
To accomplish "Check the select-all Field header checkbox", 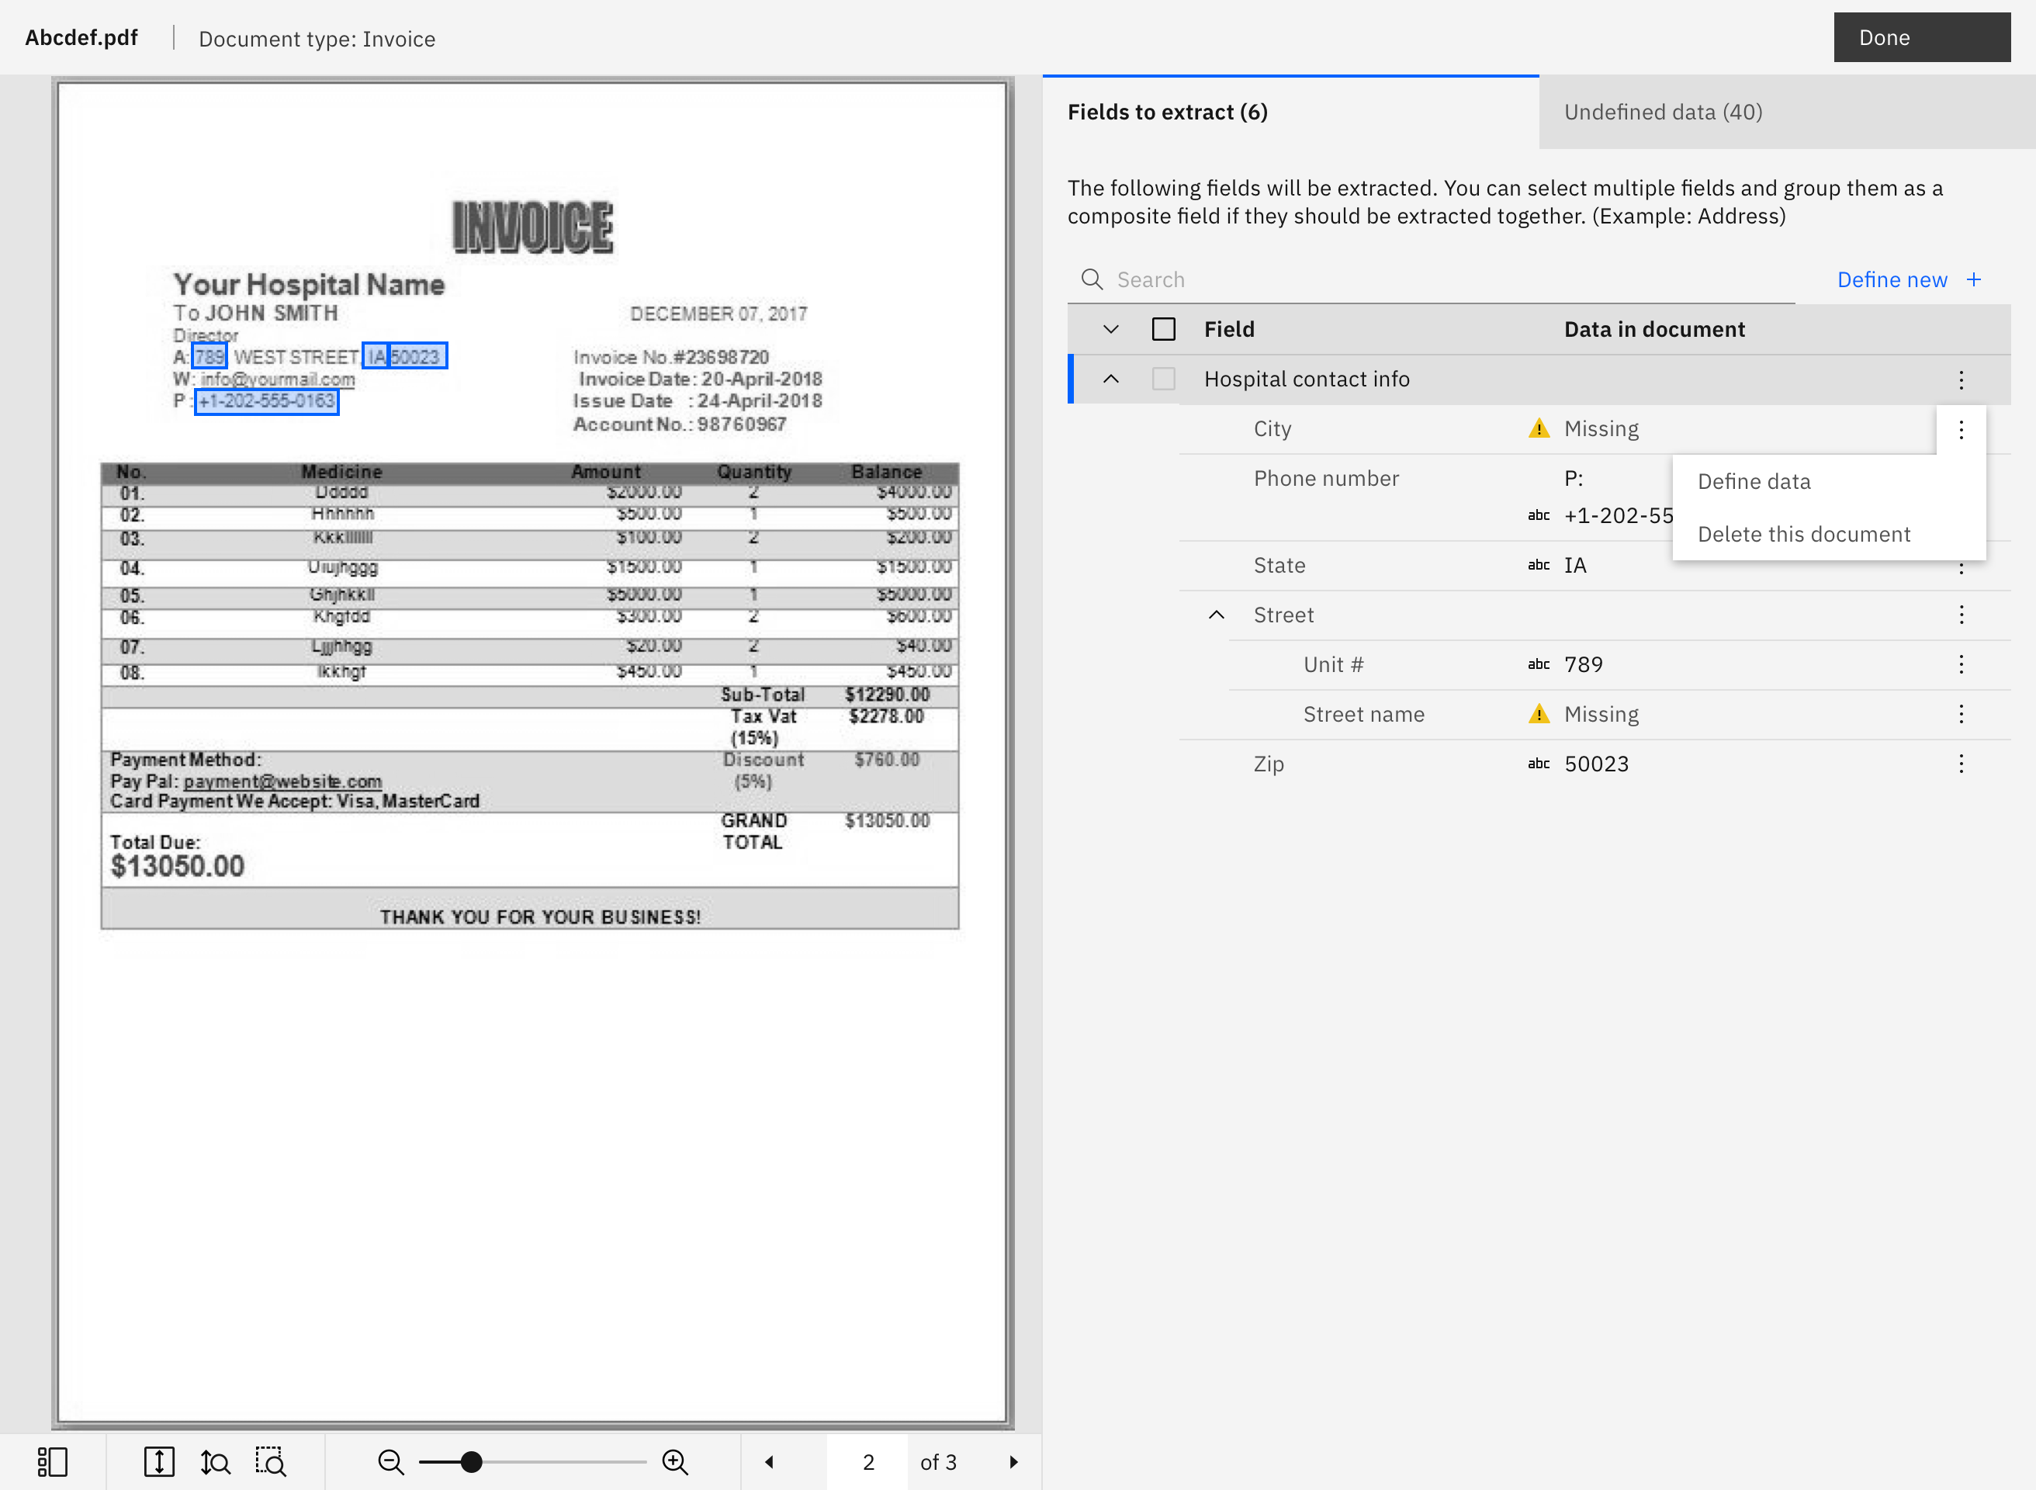I will click(1163, 329).
